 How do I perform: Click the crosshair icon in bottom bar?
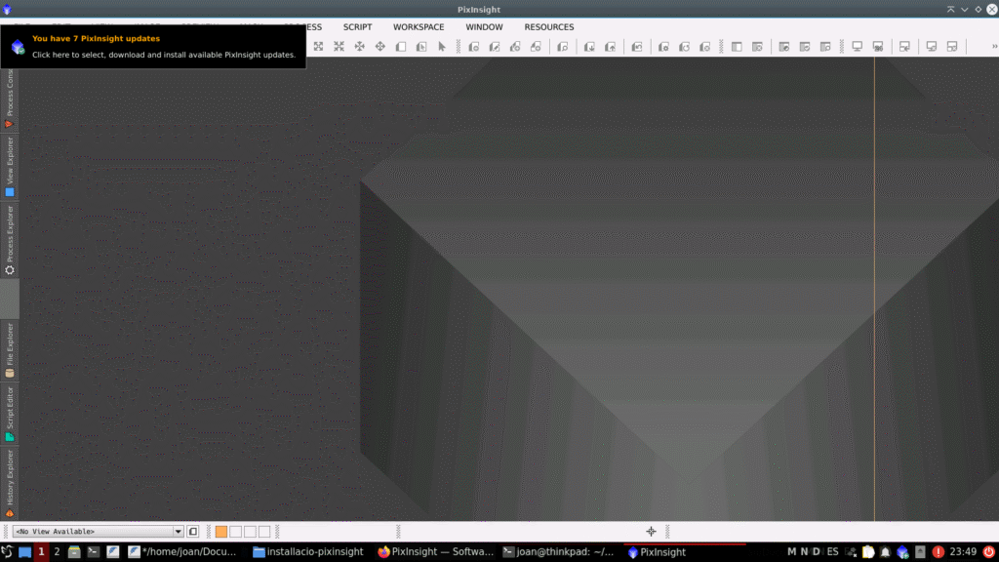point(651,532)
